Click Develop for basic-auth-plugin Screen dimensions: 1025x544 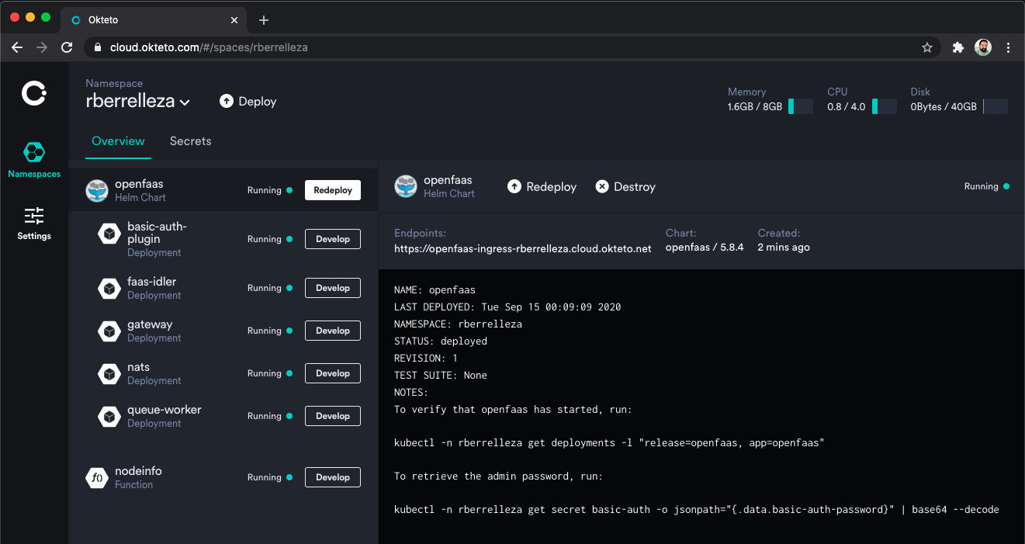333,239
